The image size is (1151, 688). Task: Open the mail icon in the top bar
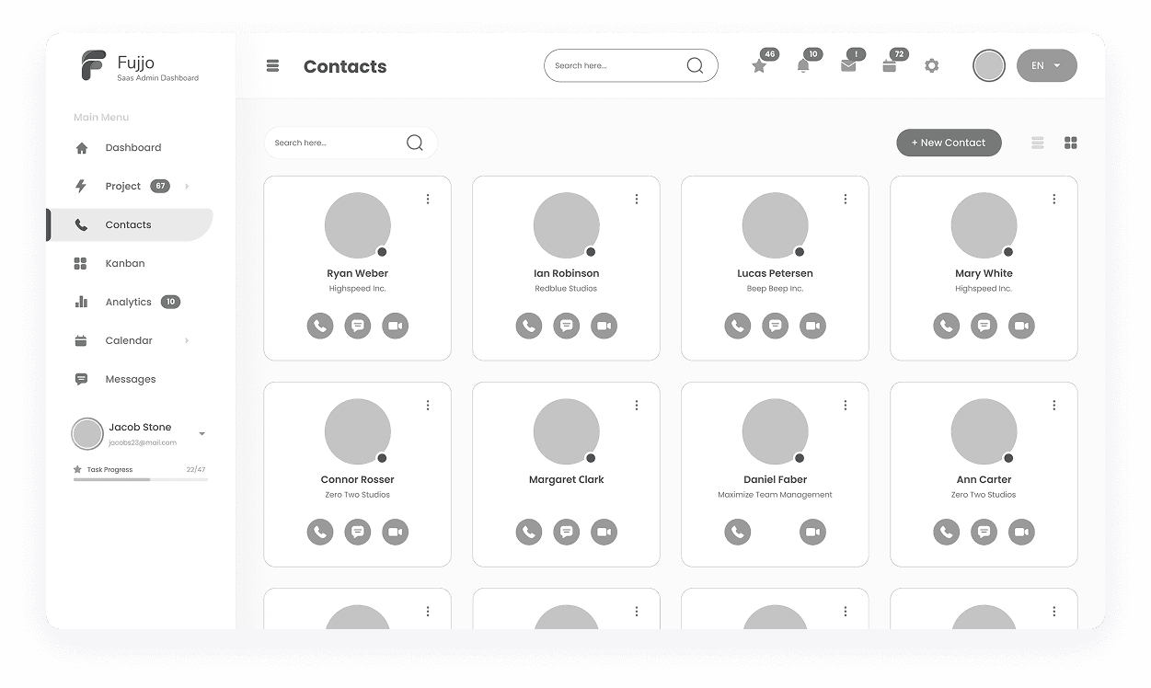tap(846, 65)
